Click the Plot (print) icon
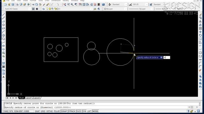Screen dimensions: 204x114 (17, 4)
